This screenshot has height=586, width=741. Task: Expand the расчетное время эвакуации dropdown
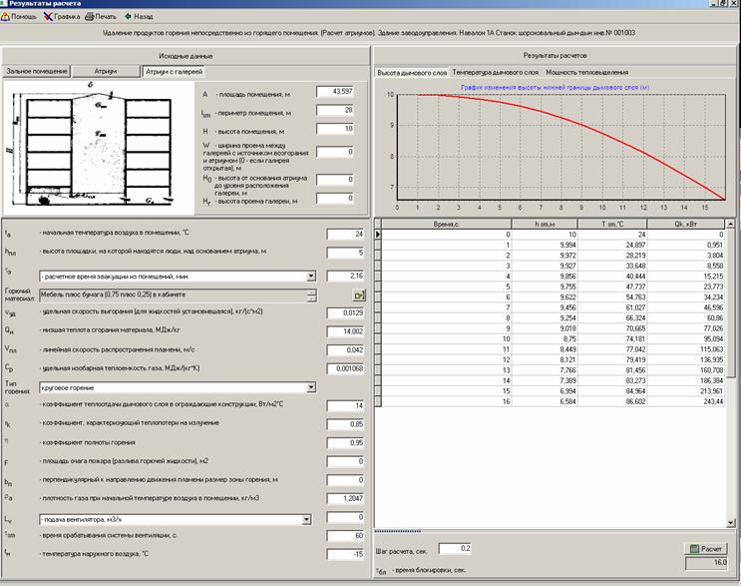tap(310, 276)
